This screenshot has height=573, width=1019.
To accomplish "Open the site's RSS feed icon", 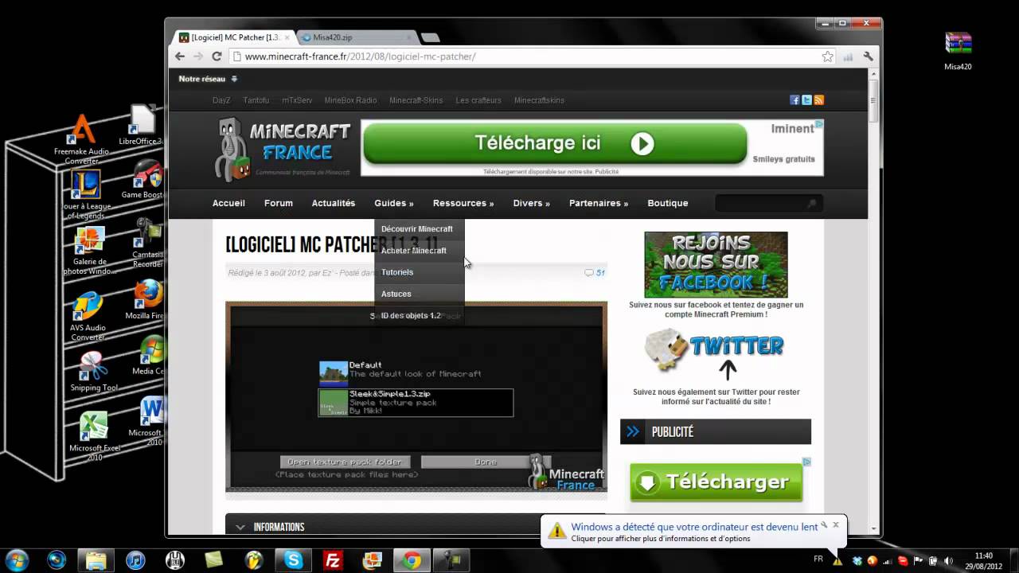I will coord(818,100).
